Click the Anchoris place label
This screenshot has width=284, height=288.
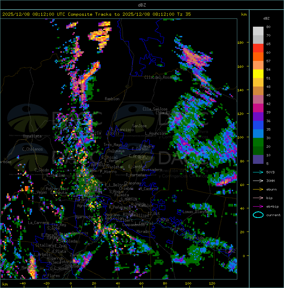(80, 233)
